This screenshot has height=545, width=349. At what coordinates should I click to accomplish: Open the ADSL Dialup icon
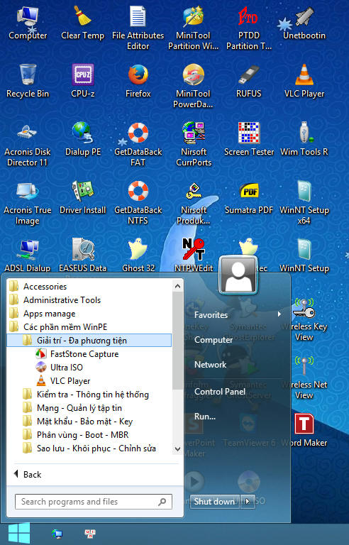pos(28,255)
